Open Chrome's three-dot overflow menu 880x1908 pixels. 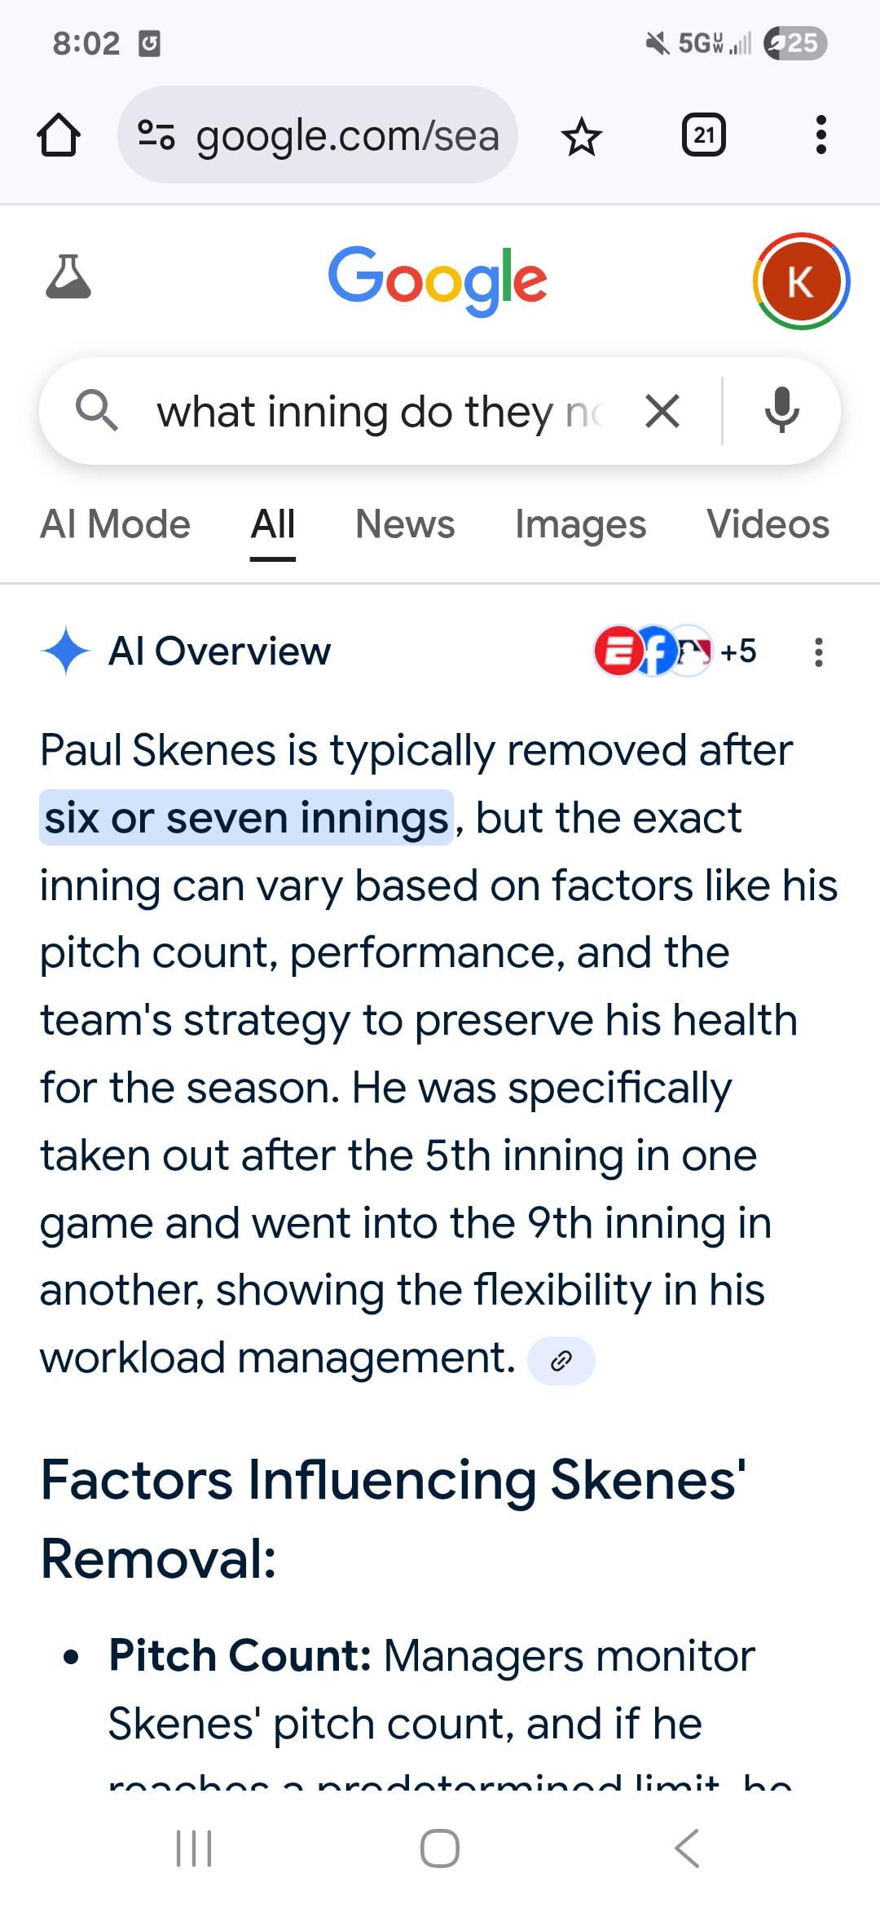821,135
